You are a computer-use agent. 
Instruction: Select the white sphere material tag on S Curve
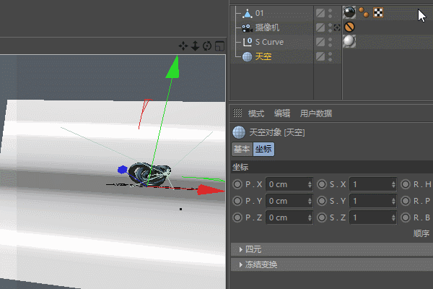coord(349,41)
